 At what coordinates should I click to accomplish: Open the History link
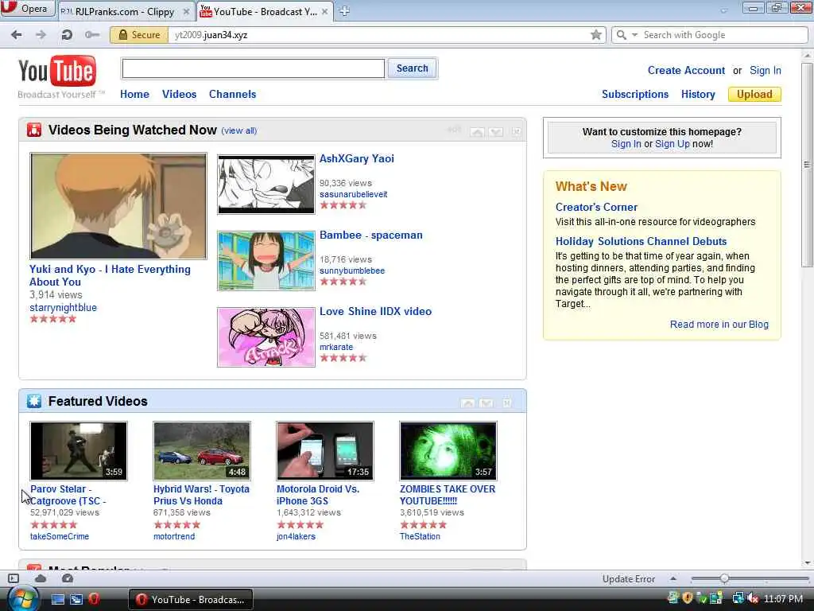(698, 94)
